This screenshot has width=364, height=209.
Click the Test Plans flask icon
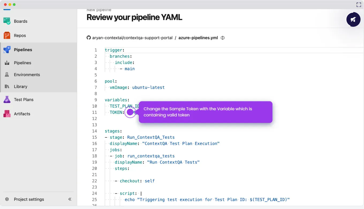point(7,100)
